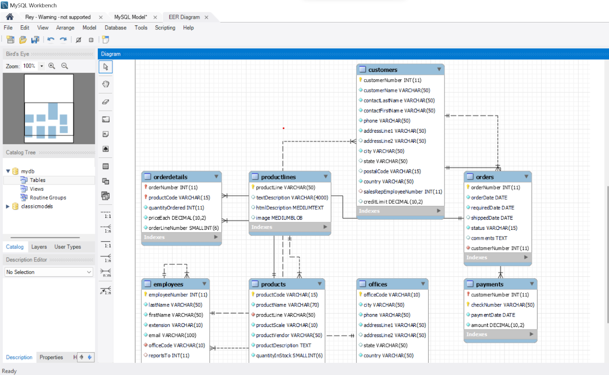
Task: Collapse the productlines table with its arrow
Action: click(325, 177)
